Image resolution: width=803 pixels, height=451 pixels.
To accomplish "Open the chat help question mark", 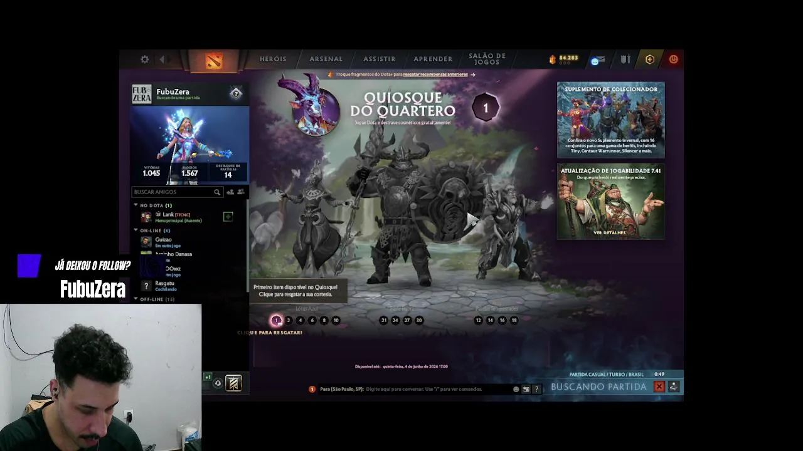I will click(536, 389).
